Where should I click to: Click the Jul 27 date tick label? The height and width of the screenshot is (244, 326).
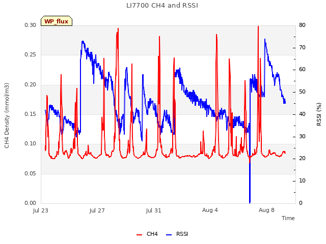click(x=97, y=210)
